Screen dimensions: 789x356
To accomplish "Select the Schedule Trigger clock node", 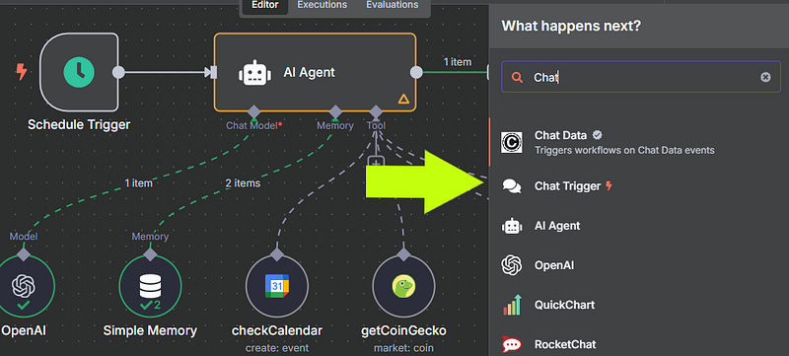I will pyautogui.click(x=79, y=72).
